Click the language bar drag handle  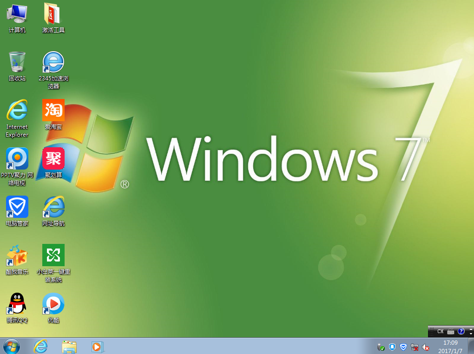(x=432, y=331)
